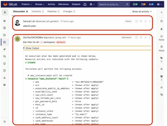The image size is (167, 126).
Task: Go to Activity page
Action: coord(51,4)
